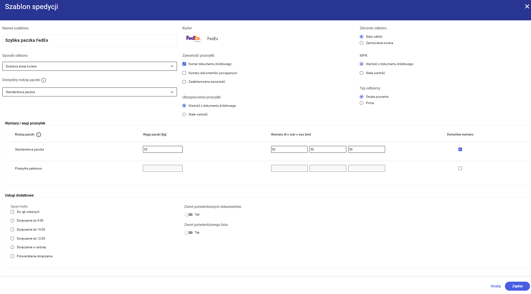This screenshot has width=531, height=294.
Task: Click the Domyślne wymiary column header
Action: click(460, 134)
